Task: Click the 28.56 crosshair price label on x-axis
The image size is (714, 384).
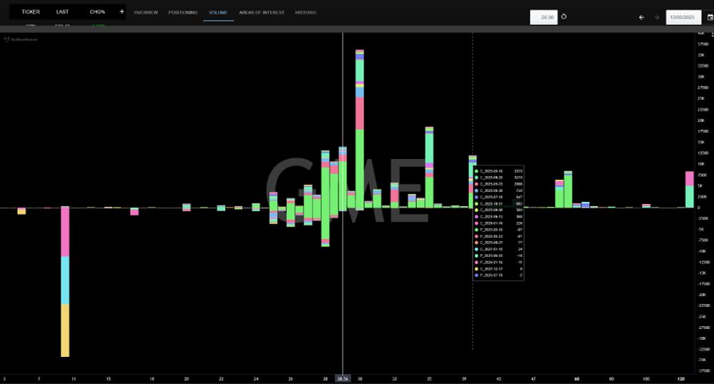Action: pyautogui.click(x=343, y=378)
